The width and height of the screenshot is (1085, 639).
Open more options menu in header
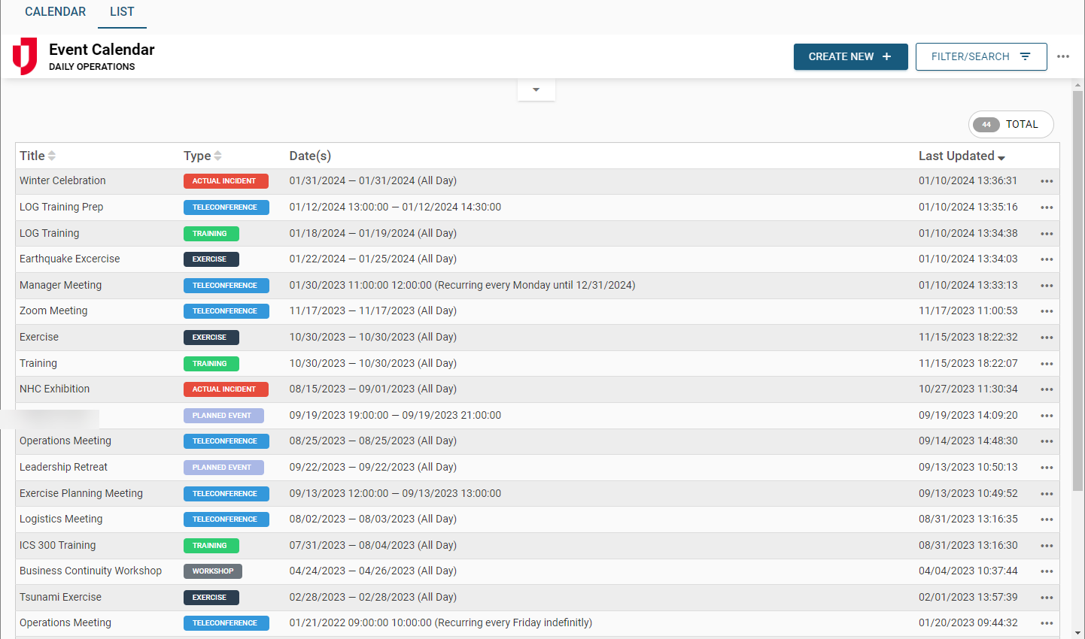pyautogui.click(x=1062, y=56)
